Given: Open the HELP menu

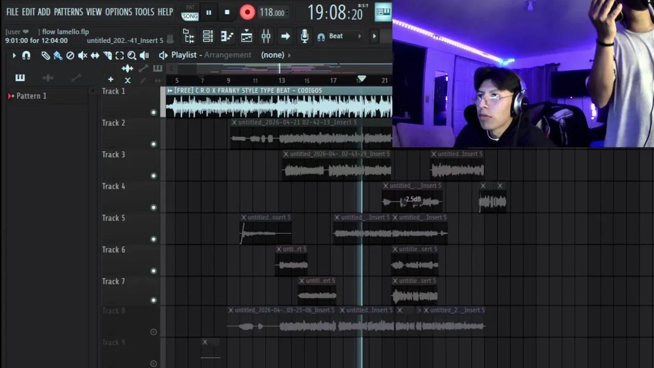Looking at the screenshot, I should pyautogui.click(x=165, y=12).
